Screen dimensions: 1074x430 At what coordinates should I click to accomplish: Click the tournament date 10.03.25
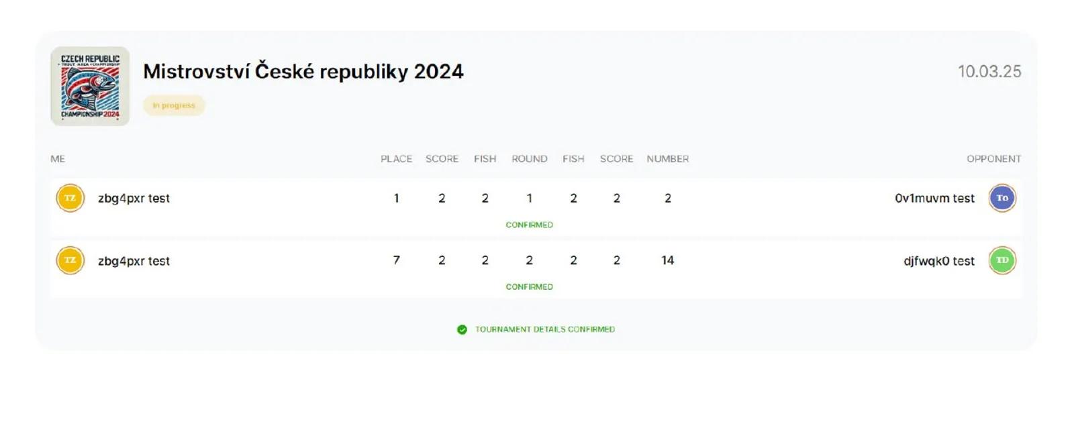click(989, 71)
